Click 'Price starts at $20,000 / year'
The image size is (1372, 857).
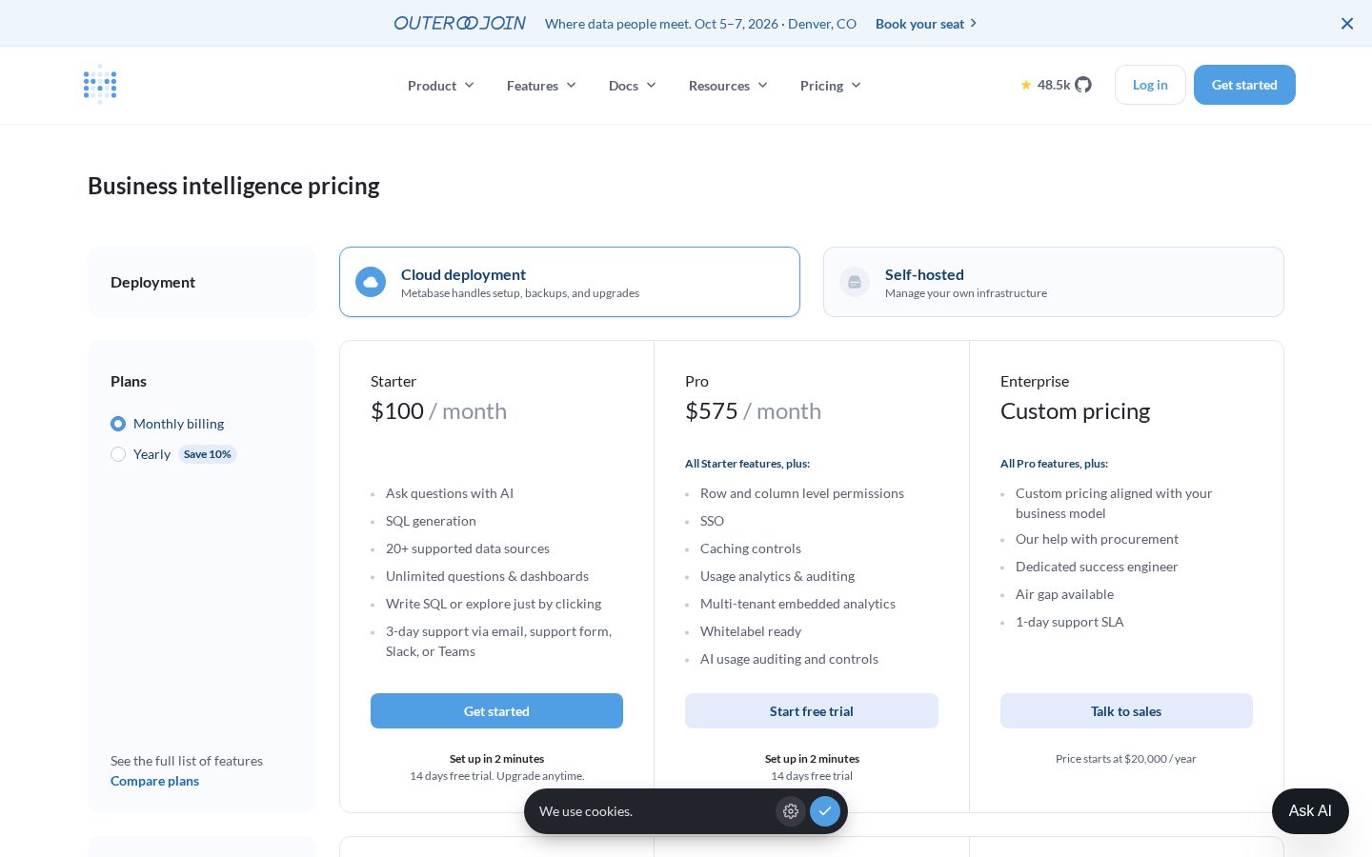[1126, 759]
